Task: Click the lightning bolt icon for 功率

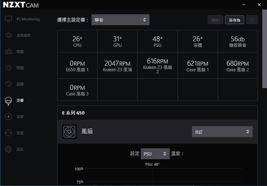Action: (8, 117)
